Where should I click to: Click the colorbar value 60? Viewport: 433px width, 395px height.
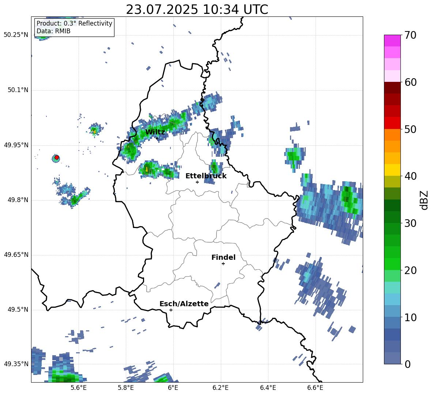click(410, 82)
